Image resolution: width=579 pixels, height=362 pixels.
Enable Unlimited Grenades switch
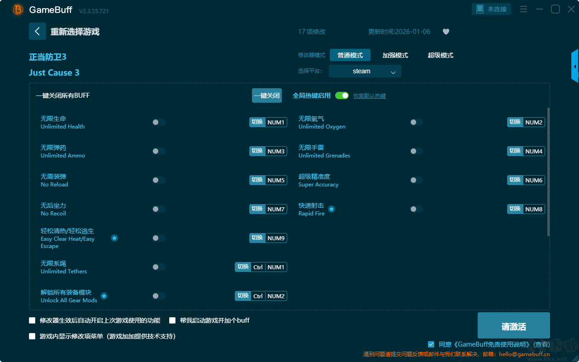click(x=417, y=151)
